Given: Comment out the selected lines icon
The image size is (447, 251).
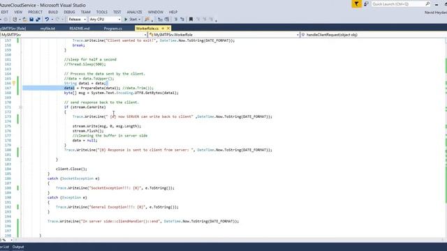Looking at the screenshot, I should [x=176, y=20].
